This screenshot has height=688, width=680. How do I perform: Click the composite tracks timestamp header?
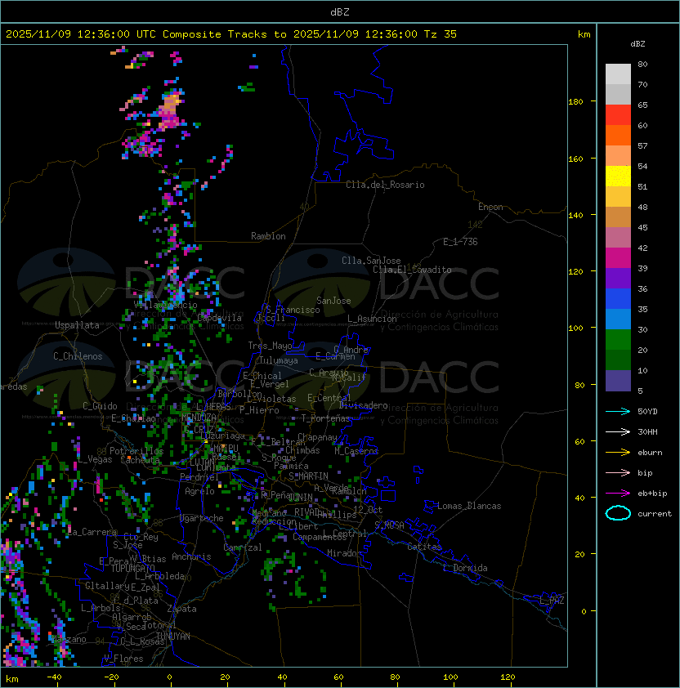pyautogui.click(x=231, y=34)
